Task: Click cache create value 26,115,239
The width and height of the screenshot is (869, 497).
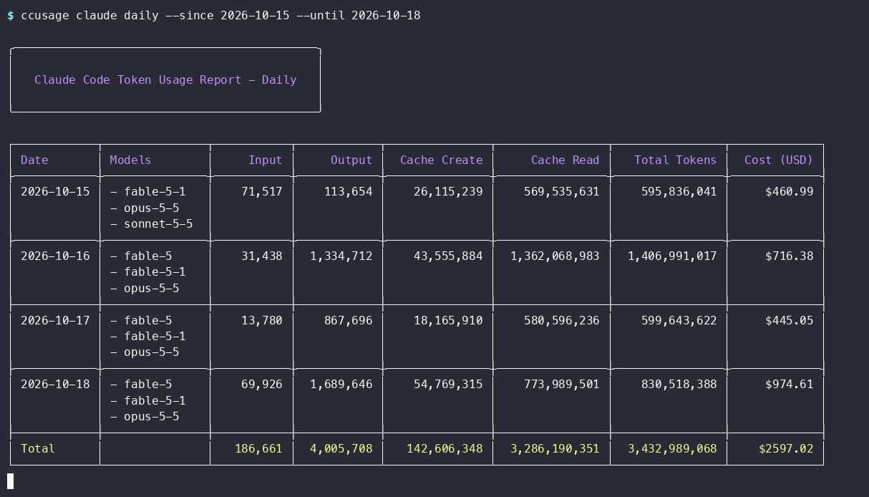Action: pos(448,191)
